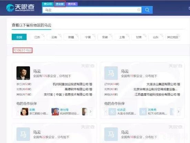The height and width of the screenshot is (143, 190).
Task: Open the avatar beside 大连冷冻机股 partner
Action: (x=112, y=112)
